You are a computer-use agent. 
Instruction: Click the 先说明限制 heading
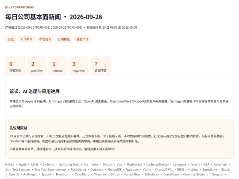pos(19,128)
